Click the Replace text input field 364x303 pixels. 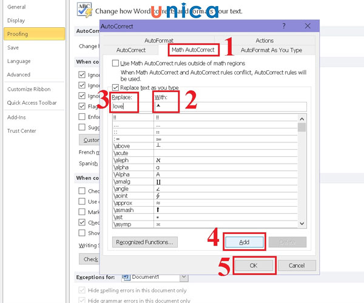click(x=132, y=107)
